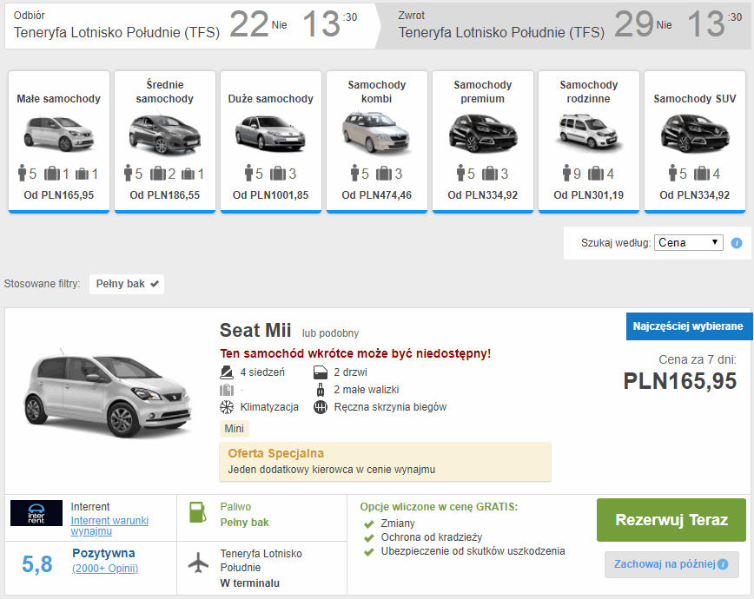The image size is (754, 599).
Task: Switch to Samochody premium category
Action: pyautogui.click(x=482, y=142)
